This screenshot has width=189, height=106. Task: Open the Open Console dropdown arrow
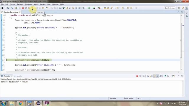pyautogui.click(x=176, y=76)
